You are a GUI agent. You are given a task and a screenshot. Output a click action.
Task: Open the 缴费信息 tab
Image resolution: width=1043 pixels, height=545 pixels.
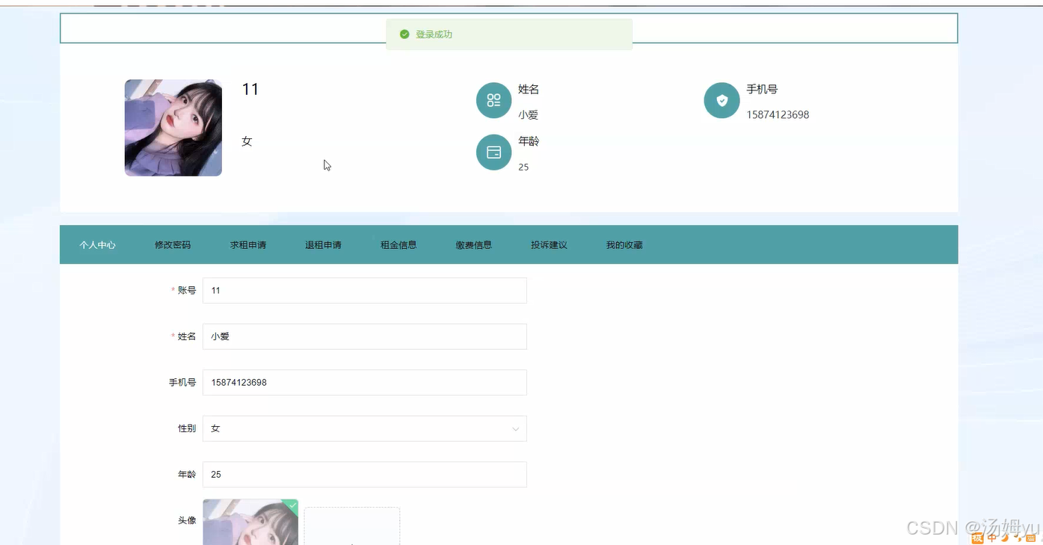point(474,244)
